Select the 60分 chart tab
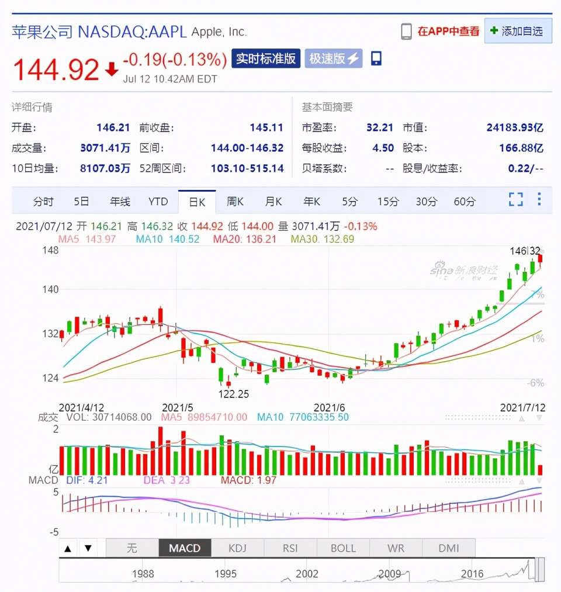 pyautogui.click(x=465, y=202)
